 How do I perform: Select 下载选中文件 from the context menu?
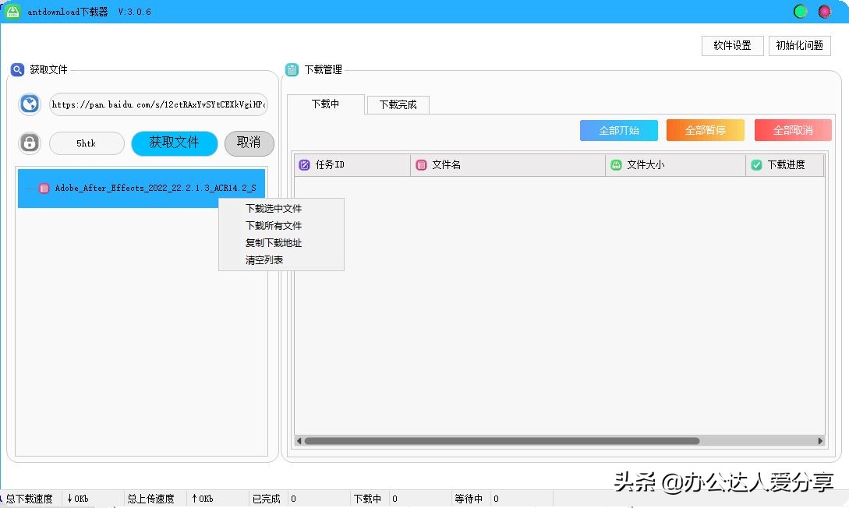click(272, 209)
